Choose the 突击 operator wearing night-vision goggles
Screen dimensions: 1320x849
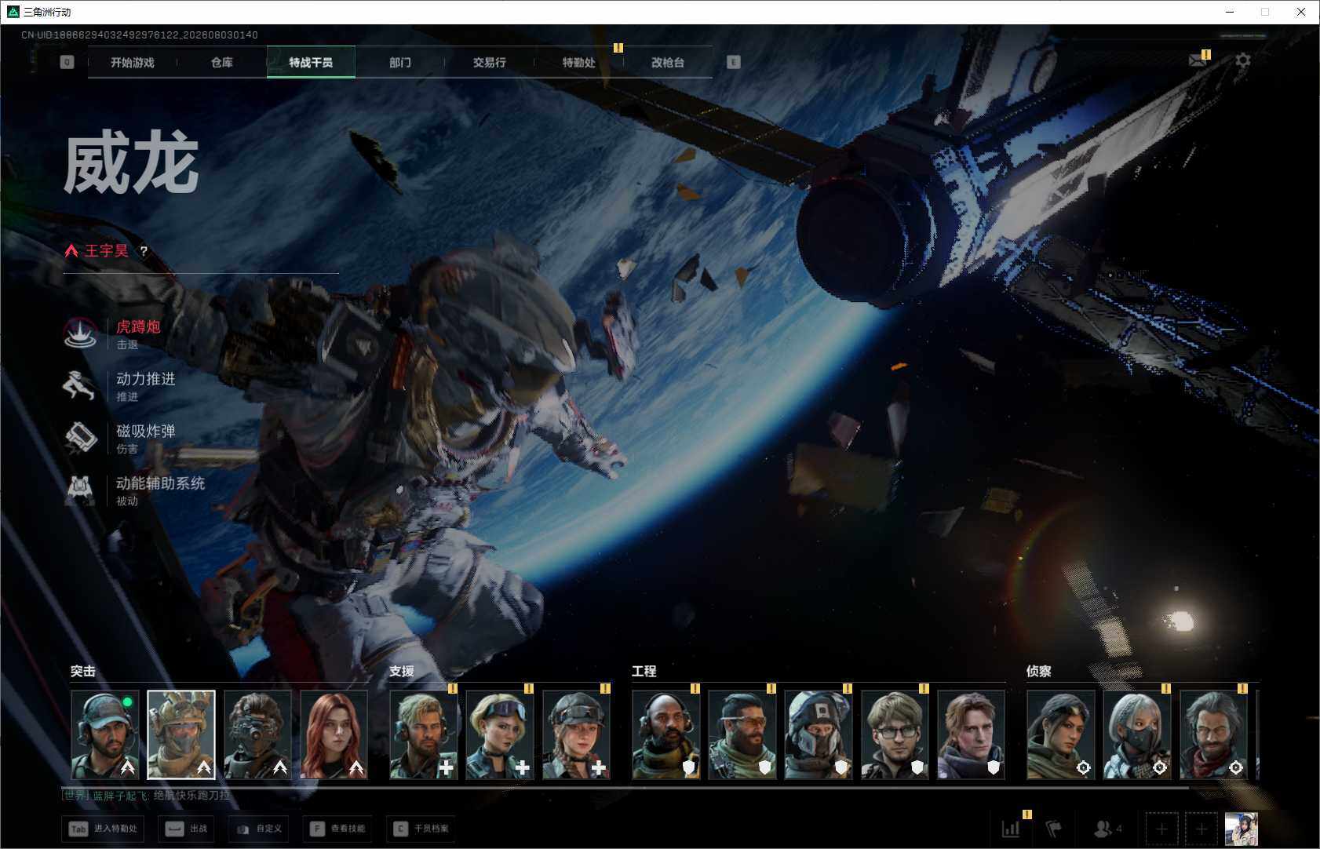tap(257, 734)
